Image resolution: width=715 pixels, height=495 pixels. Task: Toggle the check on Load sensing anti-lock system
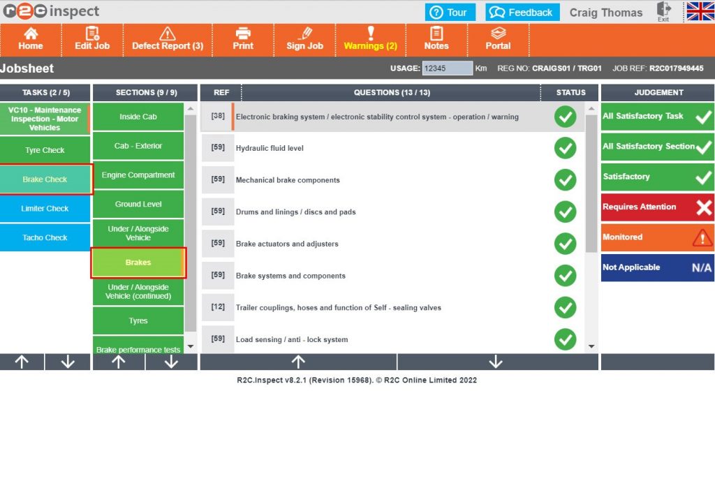tap(566, 340)
